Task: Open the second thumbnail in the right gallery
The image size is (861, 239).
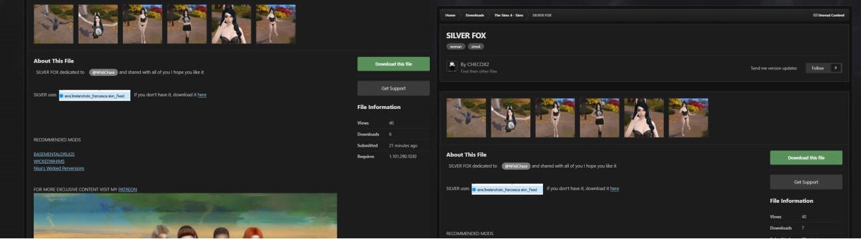Action: [511, 118]
